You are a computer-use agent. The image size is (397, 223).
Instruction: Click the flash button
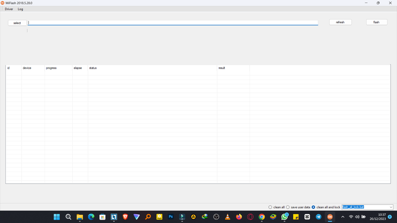click(x=376, y=22)
